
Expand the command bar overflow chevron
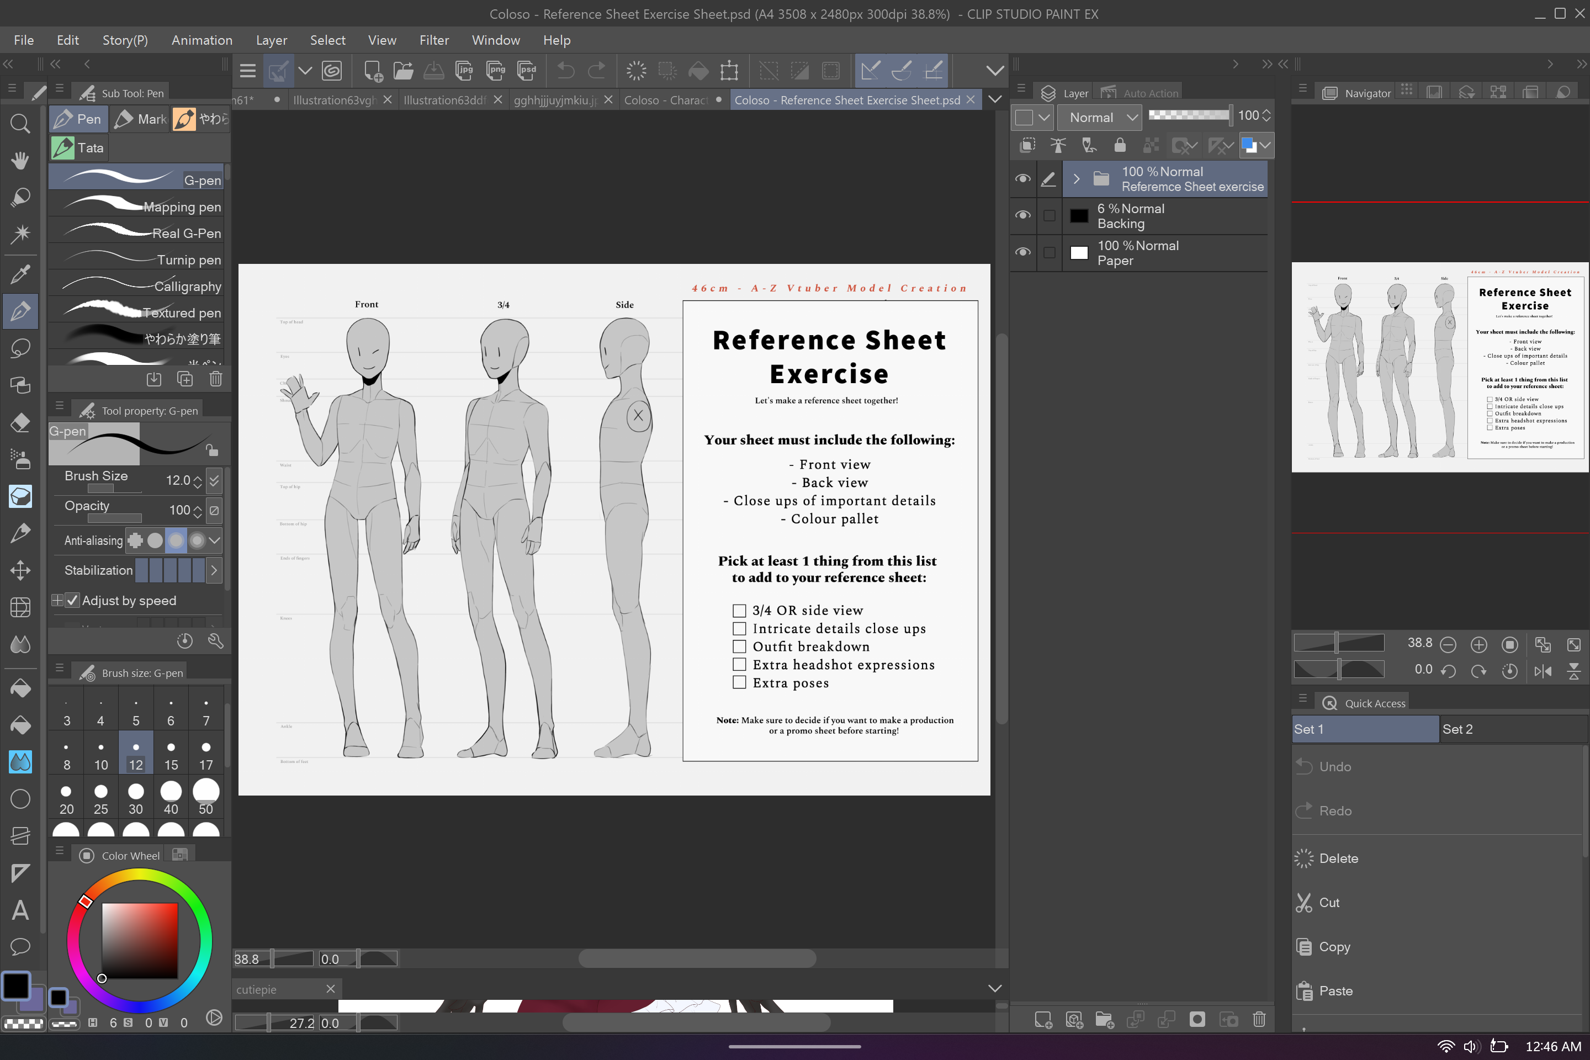coord(995,70)
